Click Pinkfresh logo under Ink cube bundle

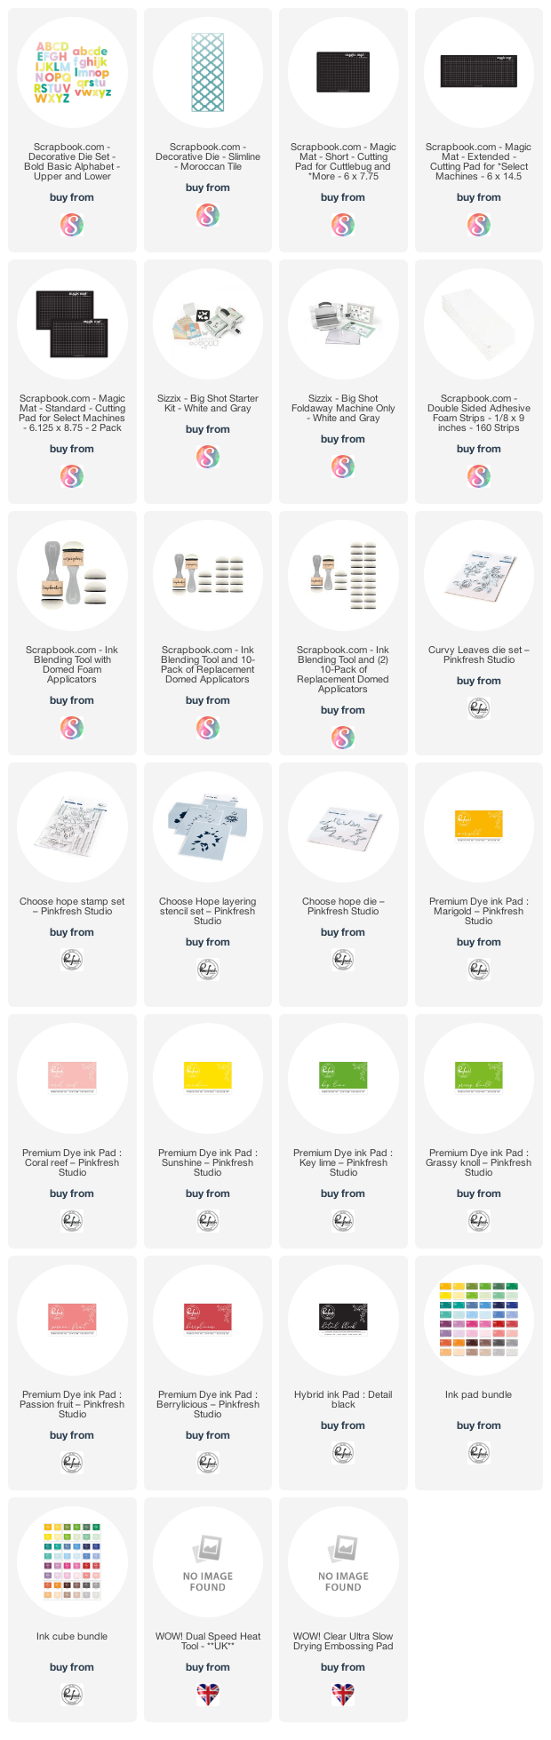coord(72,1694)
